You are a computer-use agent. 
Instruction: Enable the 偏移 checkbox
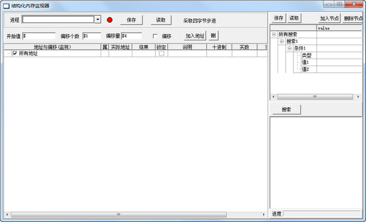coord(155,36)
